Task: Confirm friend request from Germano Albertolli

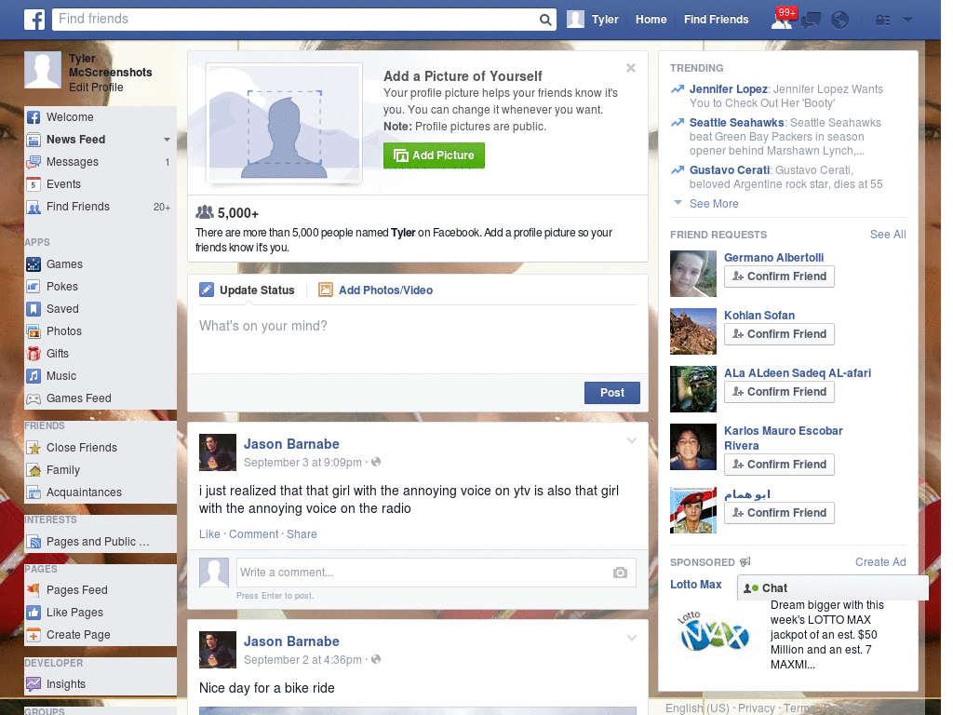Action: 779,277
